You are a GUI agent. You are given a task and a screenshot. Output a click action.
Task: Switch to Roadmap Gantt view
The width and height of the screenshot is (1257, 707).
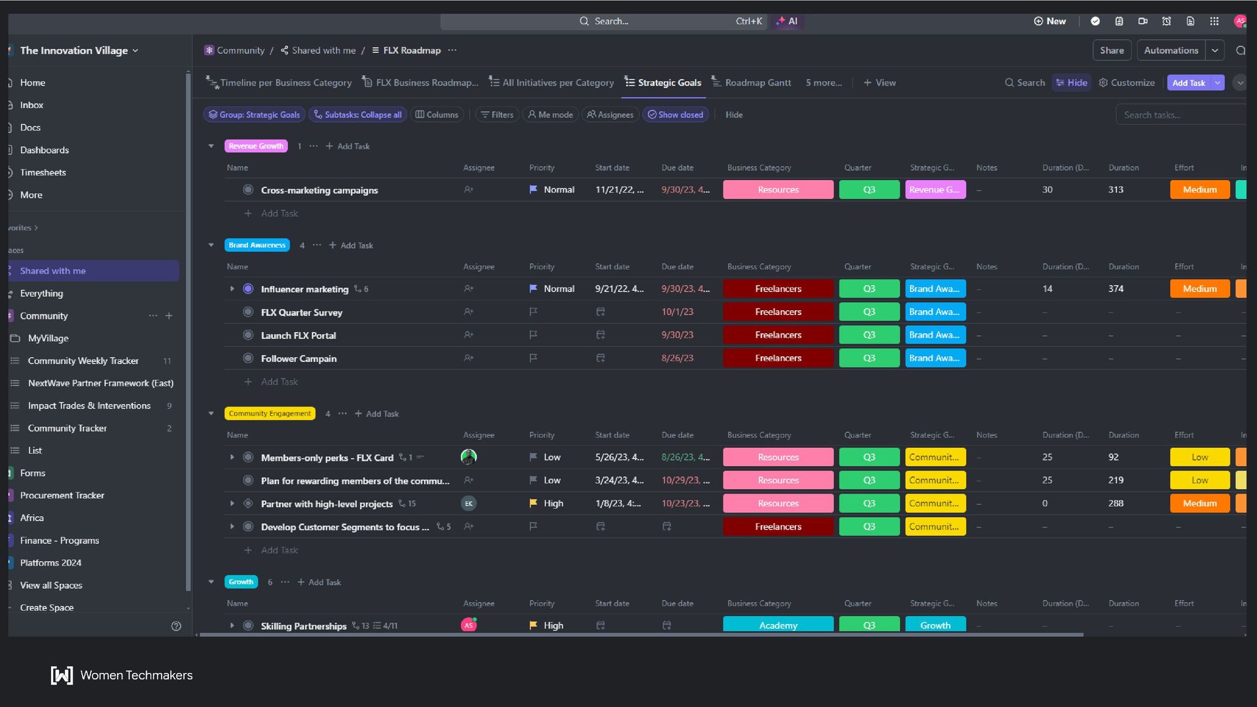(x=752, y=82)
